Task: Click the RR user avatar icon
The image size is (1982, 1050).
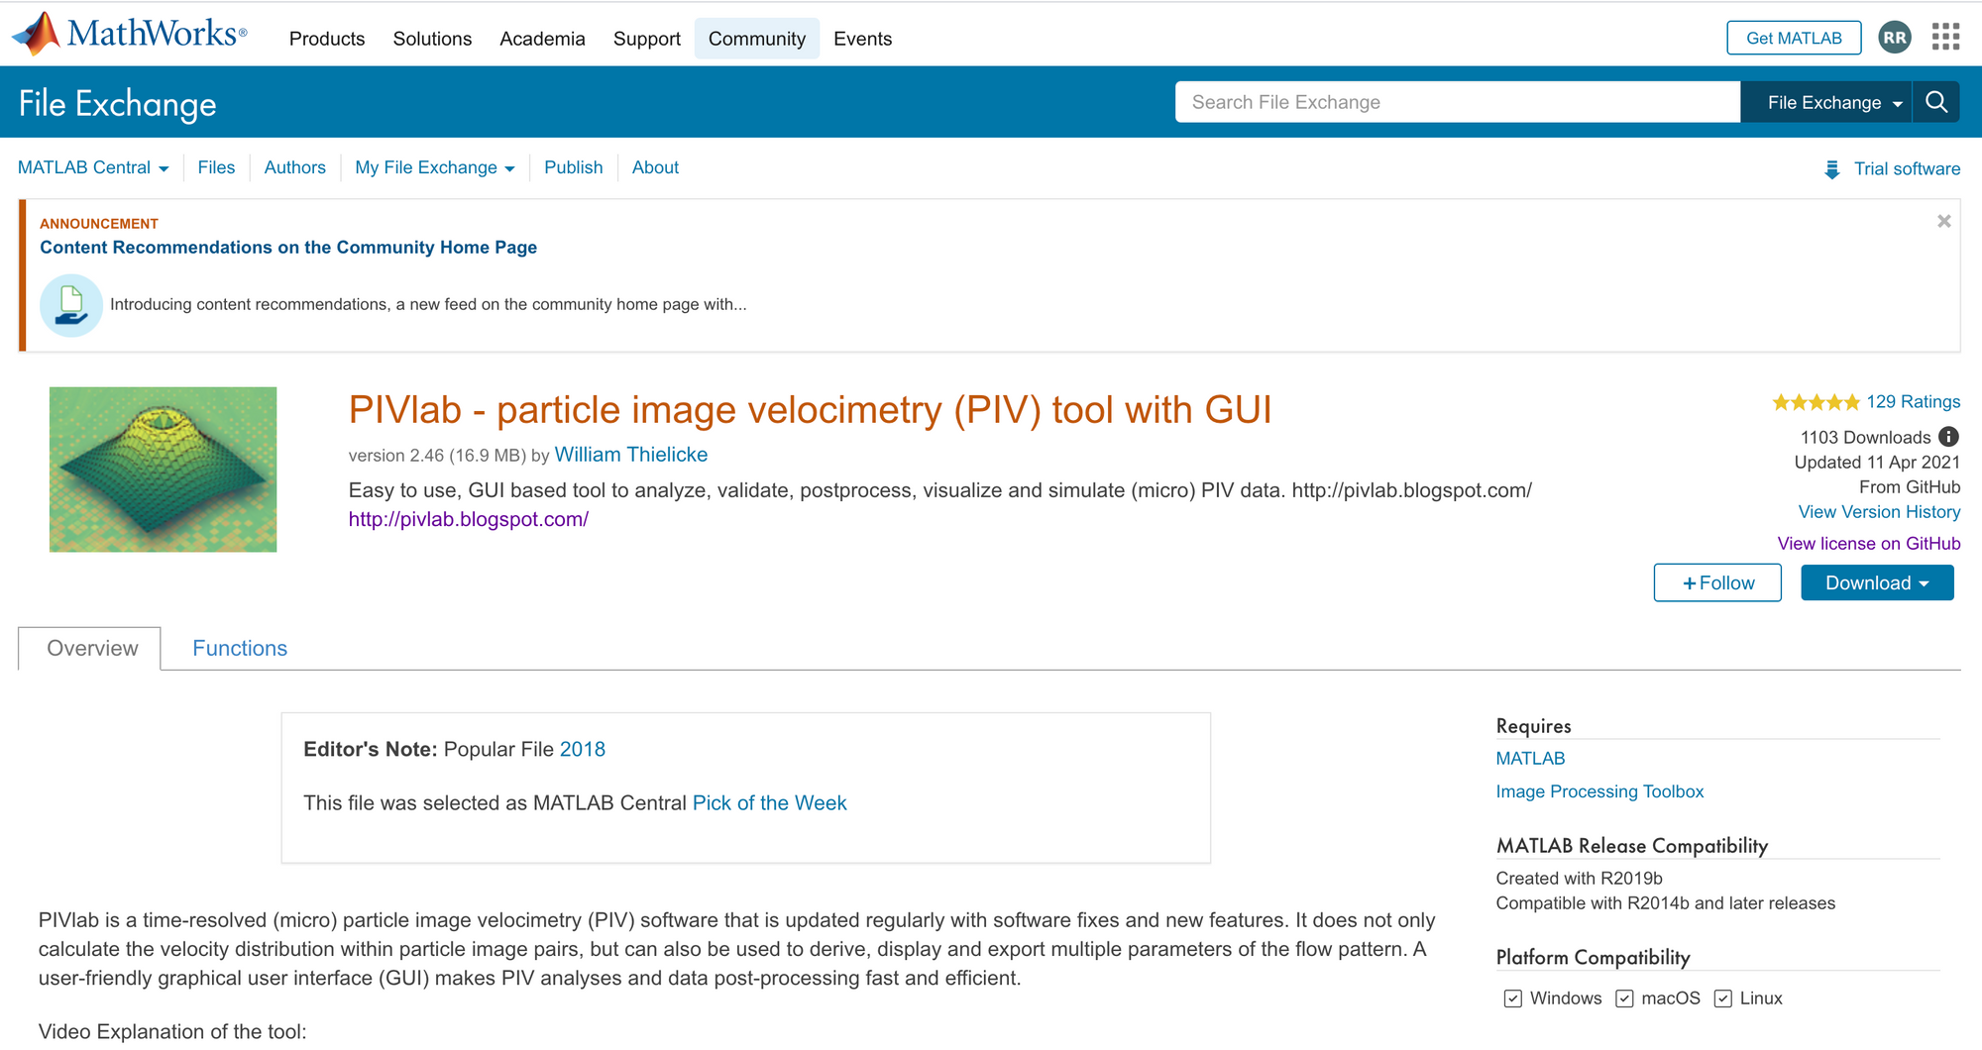Action: tap(1894, 38)
